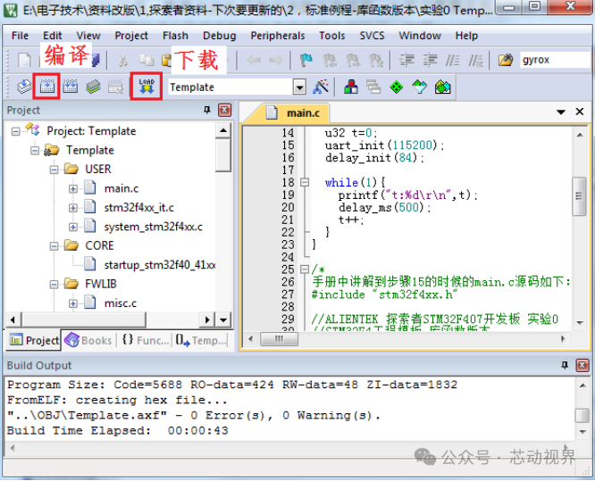Image resolution: width=595 pixels, height=481 pixels.
Task: Close the Project panel
Action: pyautogui.click(x=224, y=111)
